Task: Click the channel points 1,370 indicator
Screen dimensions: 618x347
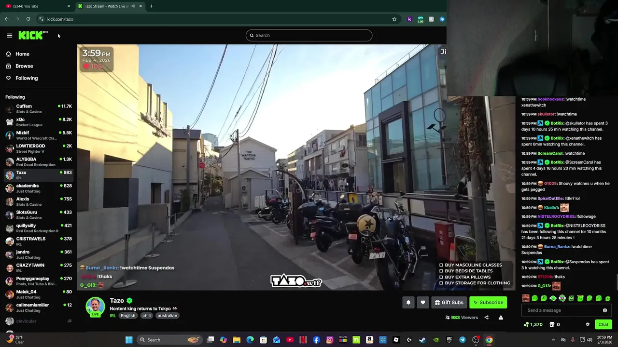Action: point(533,324)
